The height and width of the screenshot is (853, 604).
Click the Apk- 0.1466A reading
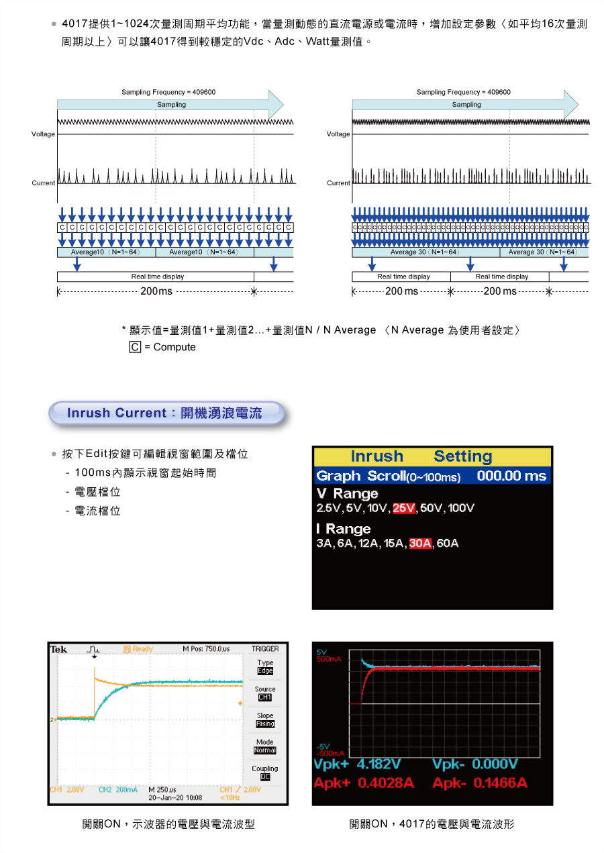point(480,783)
